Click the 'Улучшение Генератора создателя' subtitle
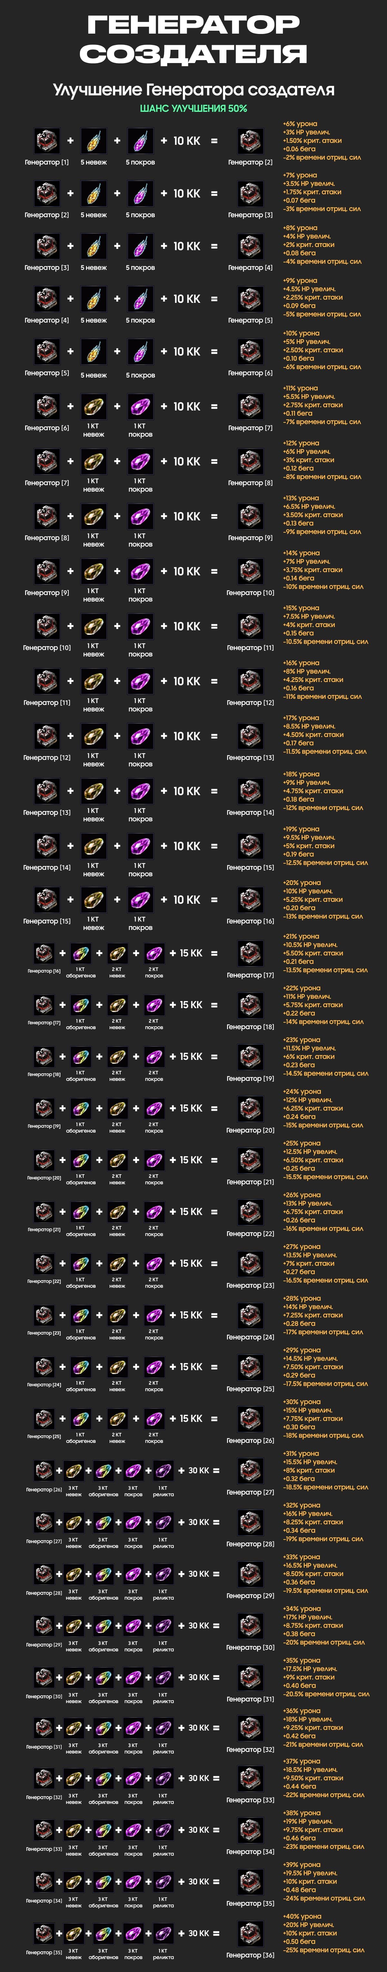Viewport: 387px width, 1972px height. click(x=193, y=90)
